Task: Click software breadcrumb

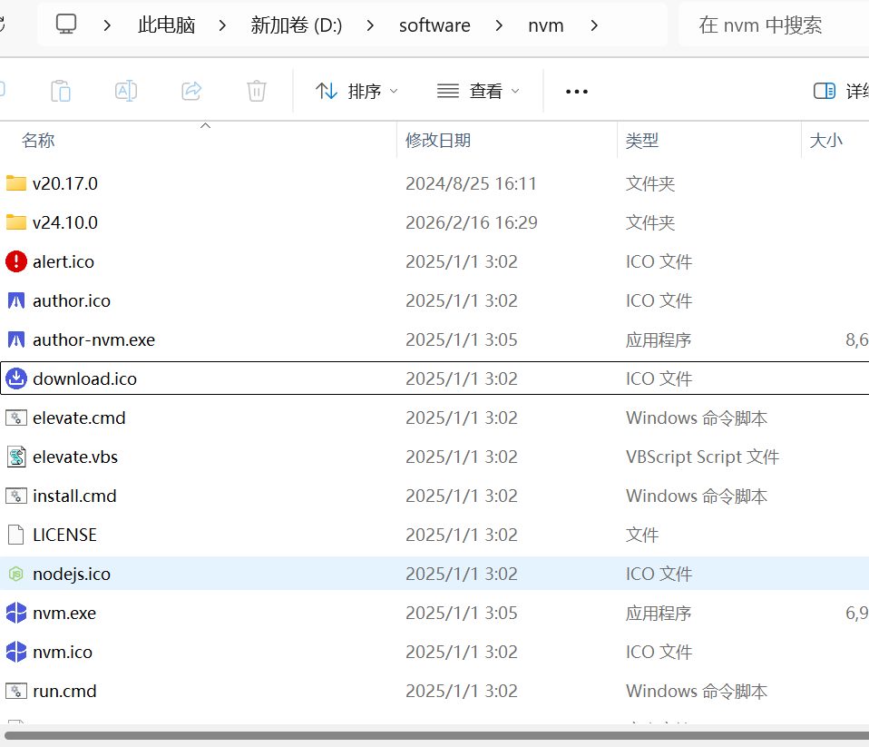Action: pyautogui.click(x=434, y=25)
